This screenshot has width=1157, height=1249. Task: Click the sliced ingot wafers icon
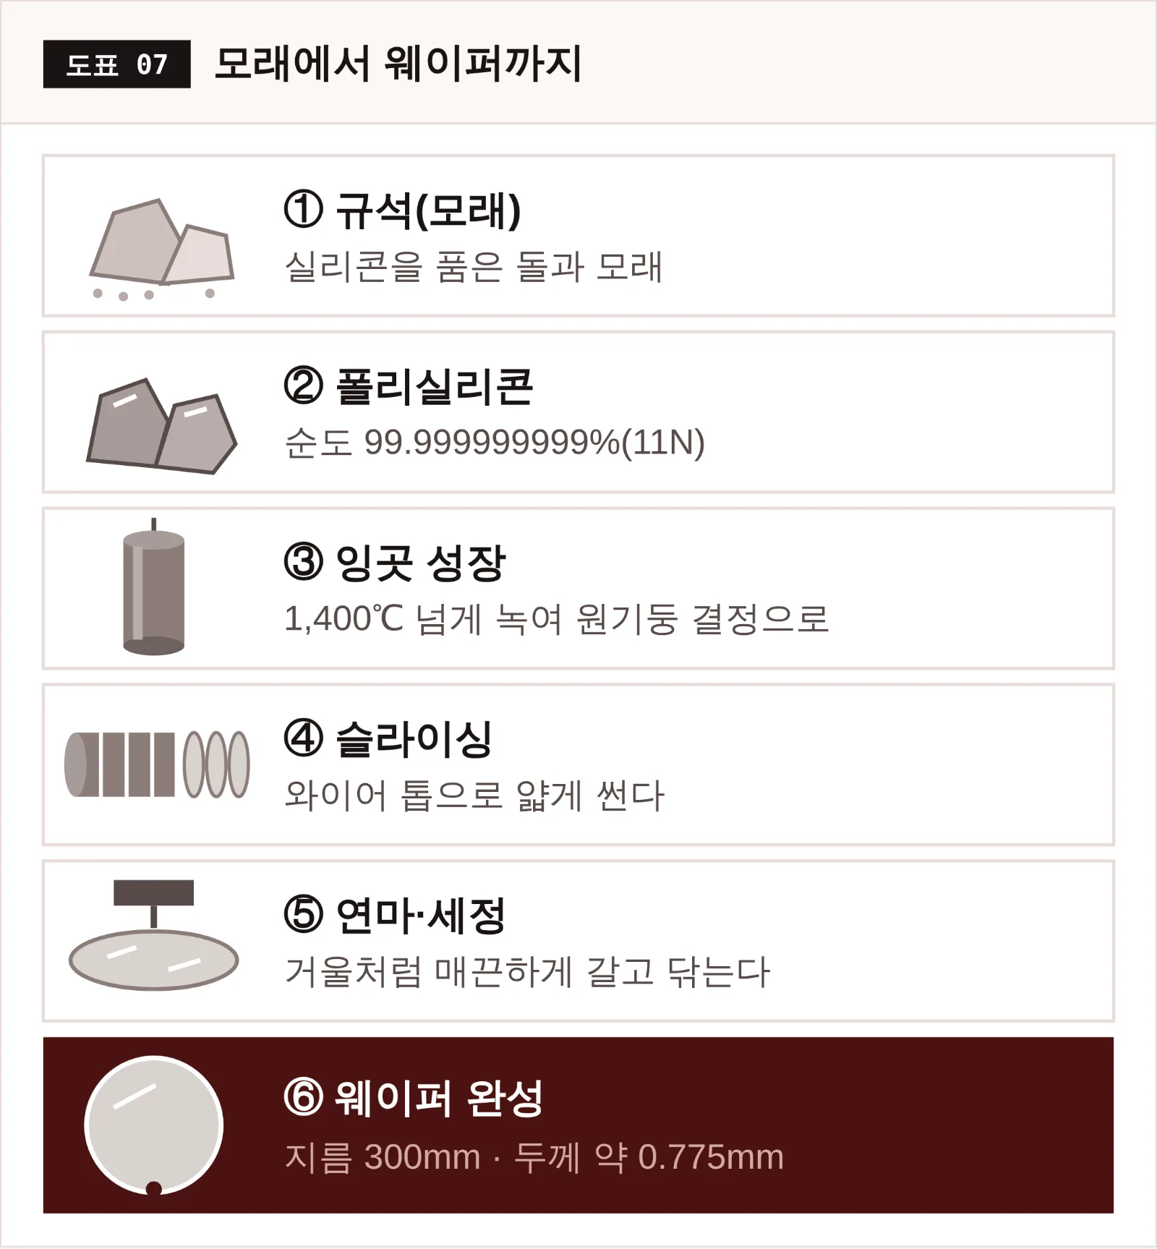(157, 764)
